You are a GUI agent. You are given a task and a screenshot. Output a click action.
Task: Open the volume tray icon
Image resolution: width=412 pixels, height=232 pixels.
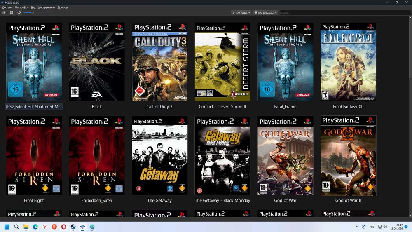[385, 227]
